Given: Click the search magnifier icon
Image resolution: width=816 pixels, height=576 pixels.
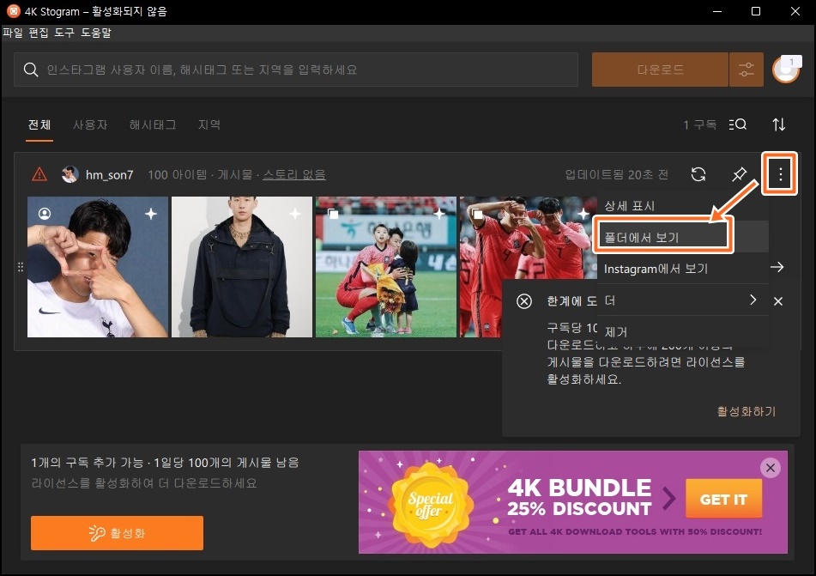Looking at the screenshot, I should [31, 70].
